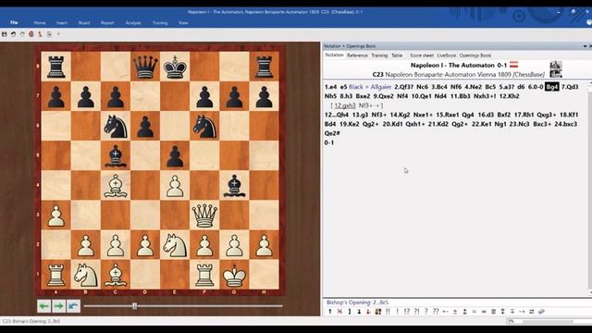Click the equal position = symbol

coord(475,312)
